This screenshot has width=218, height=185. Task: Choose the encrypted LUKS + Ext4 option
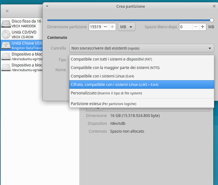click(x=142, y=85)
